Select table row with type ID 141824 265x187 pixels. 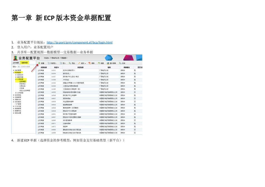click(90, 73)
